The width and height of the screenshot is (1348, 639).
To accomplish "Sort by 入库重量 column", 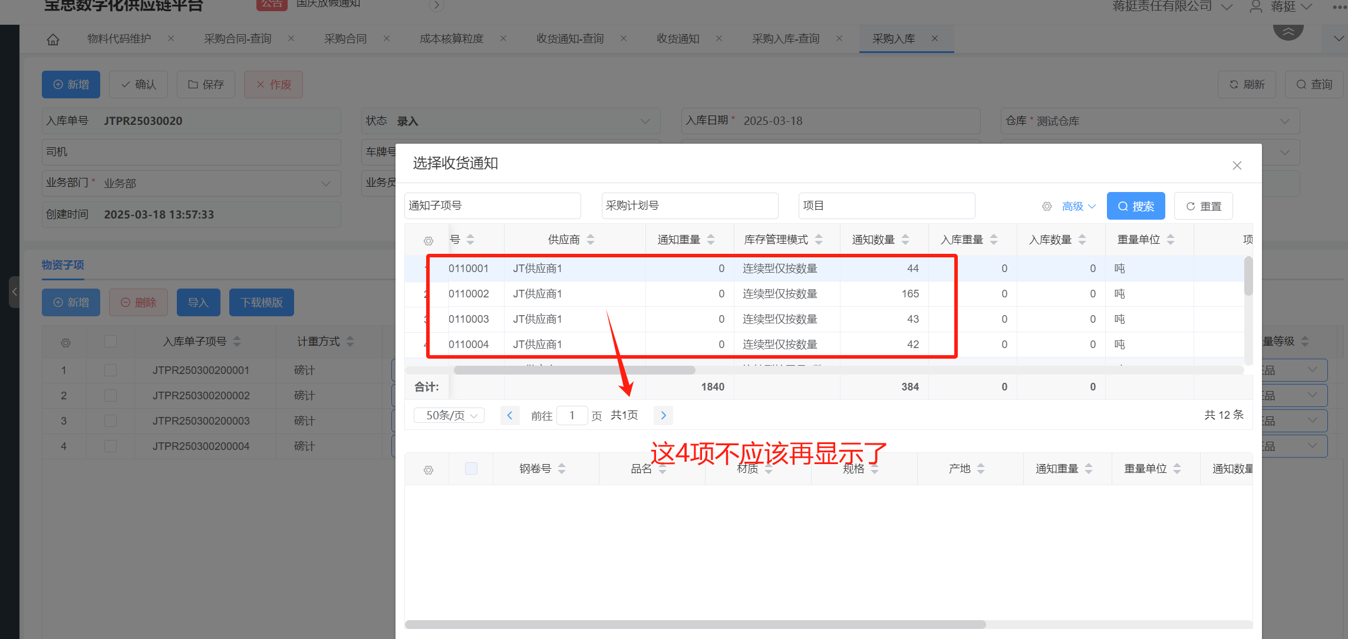I will [x=994, y=240].
